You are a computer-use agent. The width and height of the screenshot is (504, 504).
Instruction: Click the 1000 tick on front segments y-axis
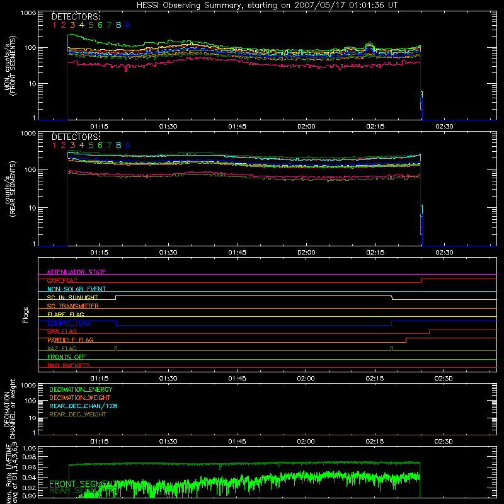point(28,13)
